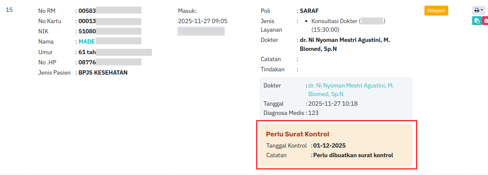Click the teal copy document icon
The image size is (488, 175).
coord(477,21)
